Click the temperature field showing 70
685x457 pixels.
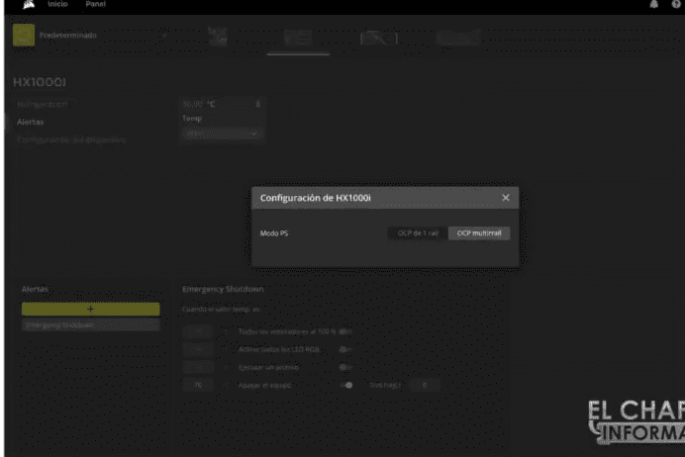(x=198, y=385)
